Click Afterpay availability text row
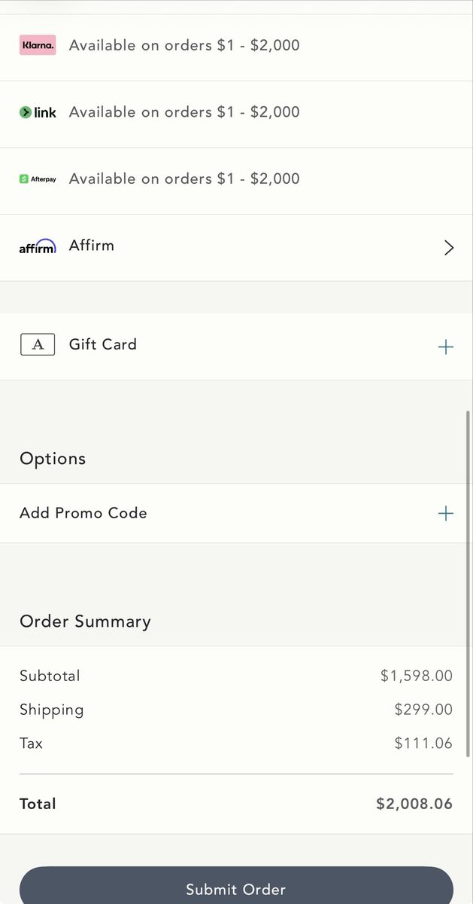This screenshot has width=473, height=904. 184,179
